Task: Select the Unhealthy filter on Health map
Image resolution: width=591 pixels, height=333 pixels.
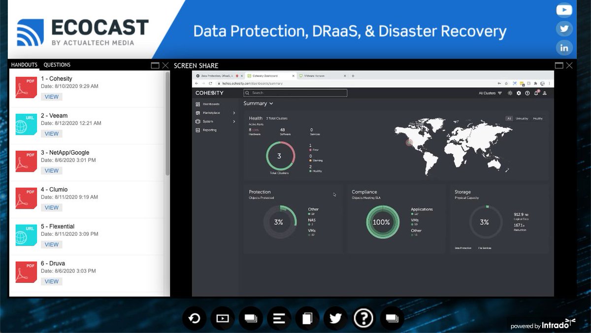Action: point(522,118)
